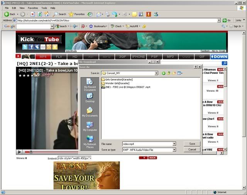The image size is (247, 195).
Task: Expand the File name dropdown arrow
Action: pyautogui.click(x=174, y=144)
